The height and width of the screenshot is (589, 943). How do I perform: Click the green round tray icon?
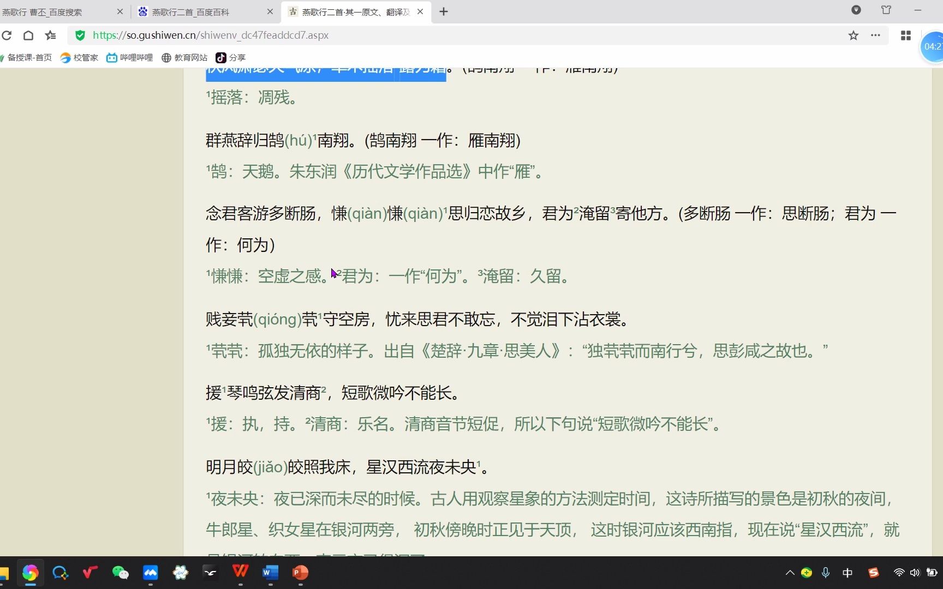pyautogui.click(x=807, y=573)
